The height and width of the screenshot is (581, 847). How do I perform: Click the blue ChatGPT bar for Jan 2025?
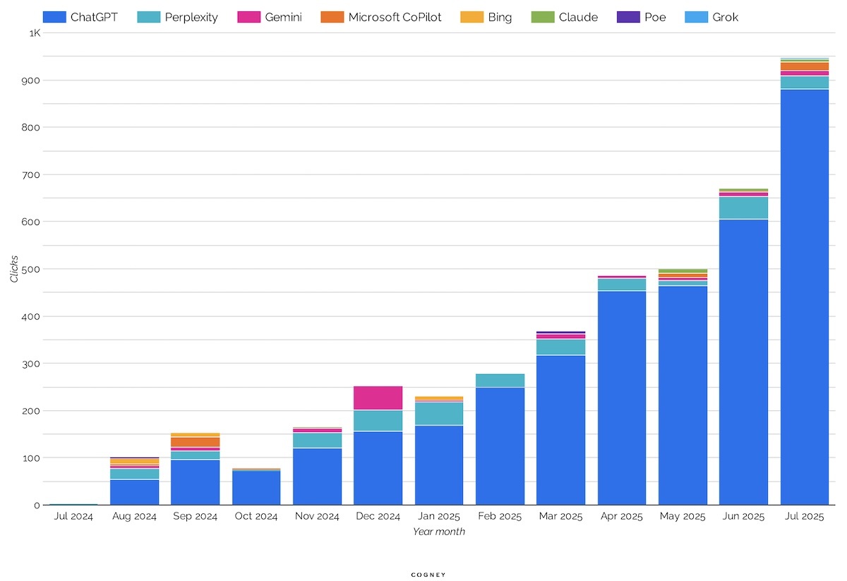tap(440, 465)
